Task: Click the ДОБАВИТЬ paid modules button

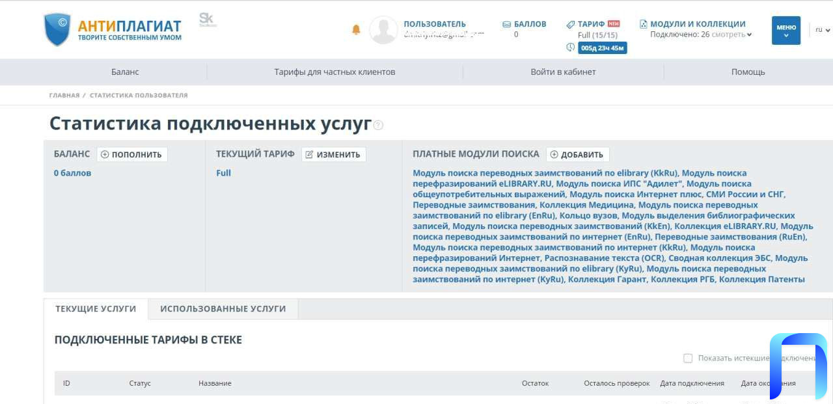Action: point(578,154)
